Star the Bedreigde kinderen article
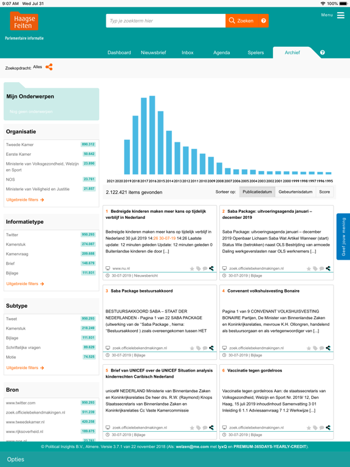The width and height of the screenshot is (350, 467). [x=192, y=269]
